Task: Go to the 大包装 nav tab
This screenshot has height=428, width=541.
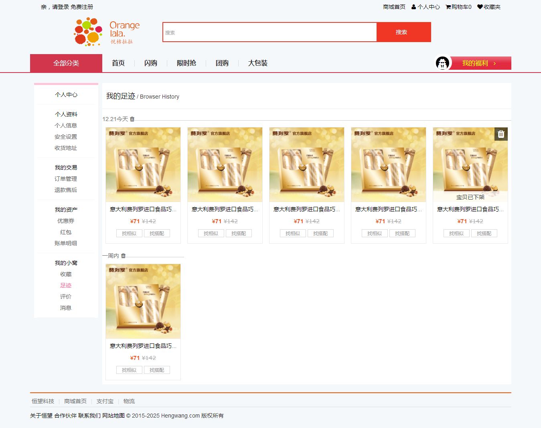Action: tap(258, 63)
